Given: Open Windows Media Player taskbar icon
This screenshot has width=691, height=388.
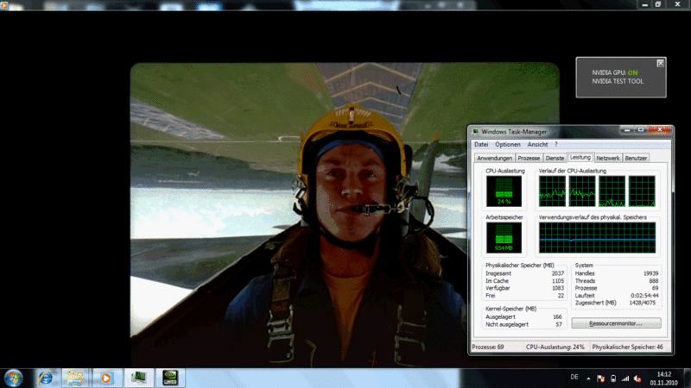Looking at the screenshot, I should pyautogui.click(x=105, y=378).
